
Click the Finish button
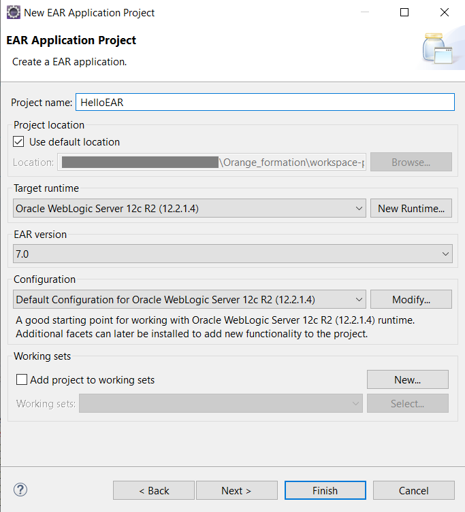tap(325, 490)
